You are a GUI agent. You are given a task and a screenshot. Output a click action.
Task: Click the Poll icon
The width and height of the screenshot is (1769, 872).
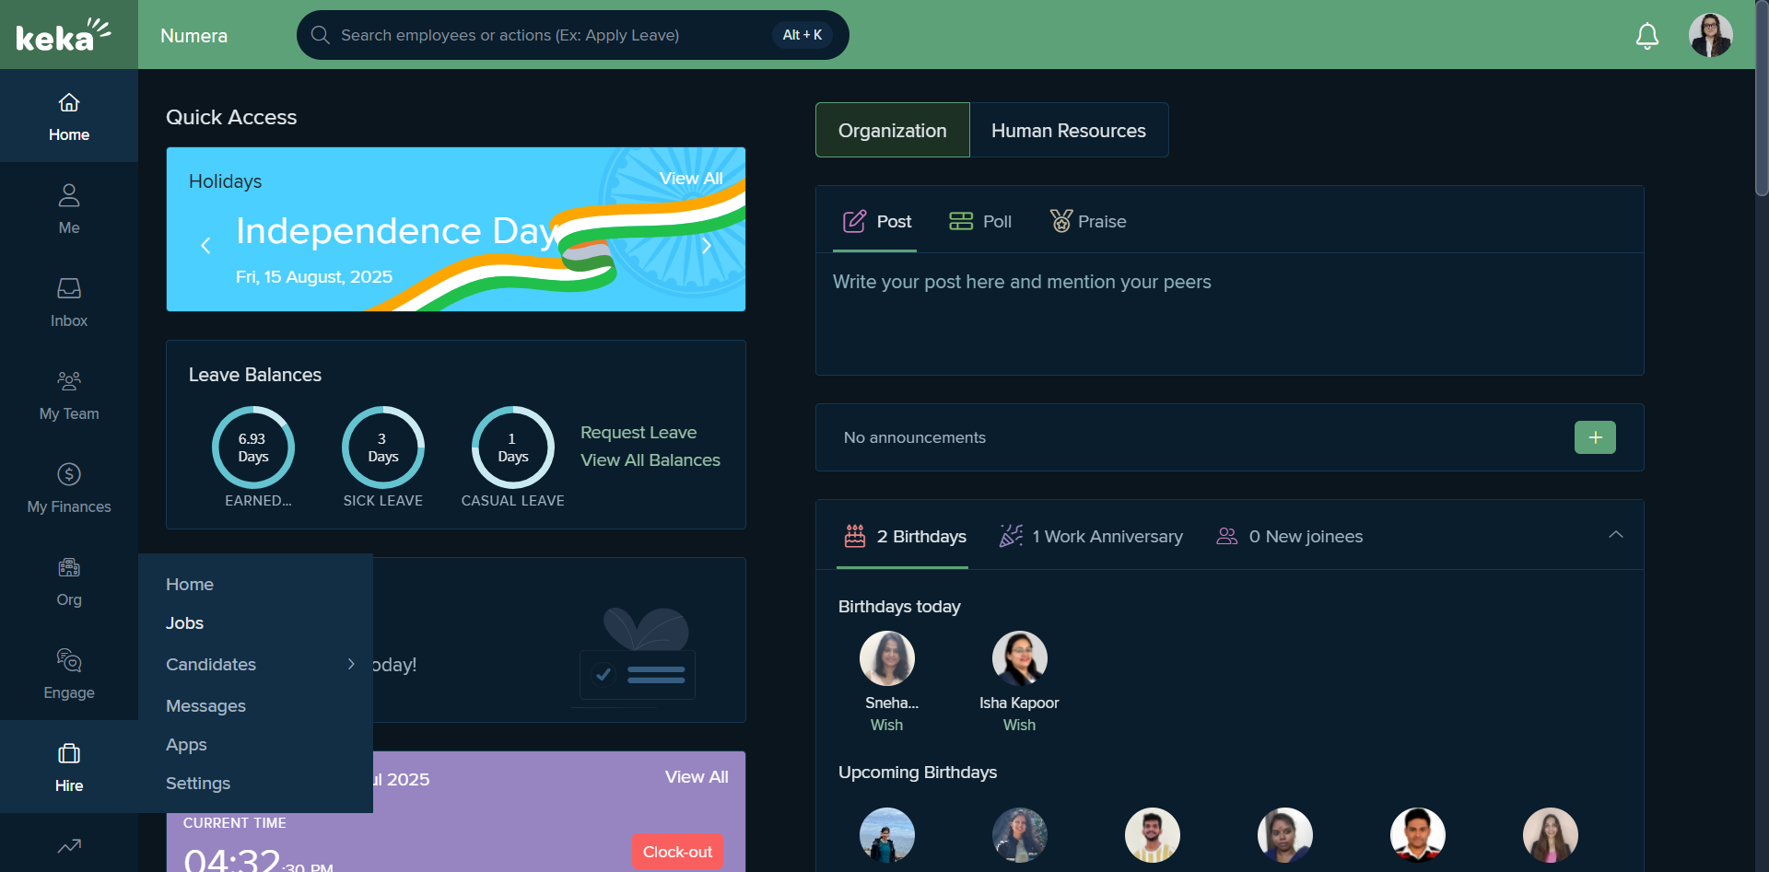point(961,221)
